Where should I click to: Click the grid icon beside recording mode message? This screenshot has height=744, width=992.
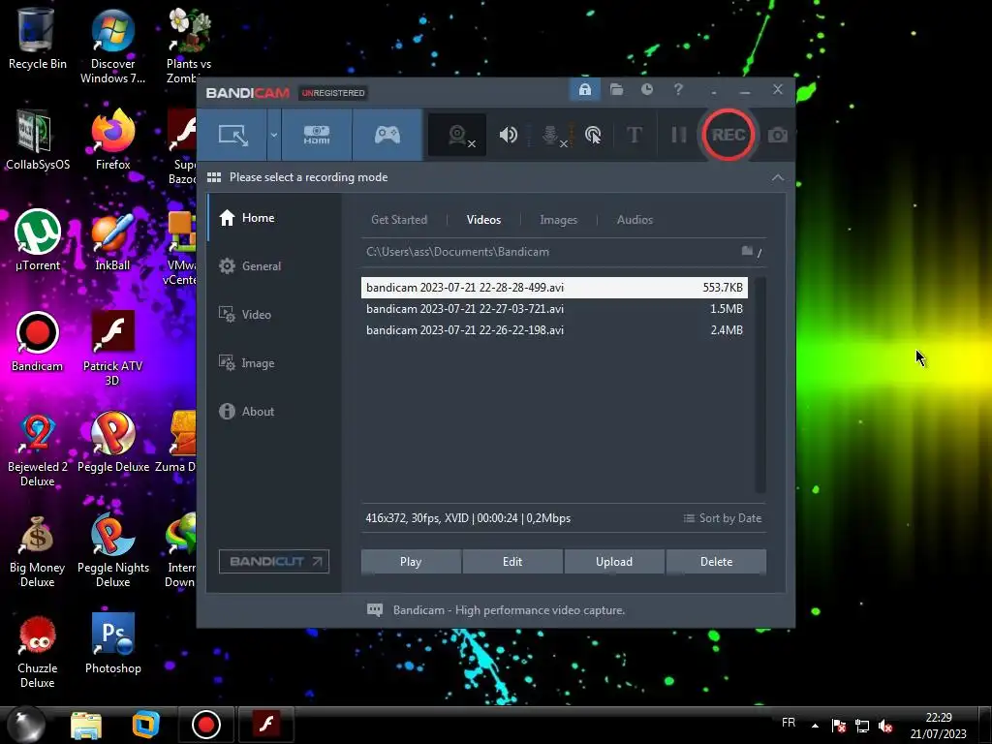(x=214, y=177)
